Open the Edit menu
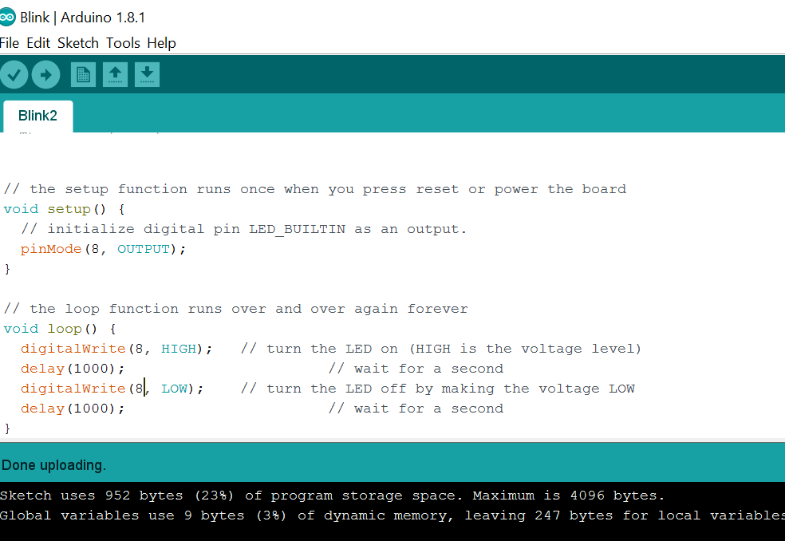This screenshot has height=541, width=785. tap(38, 43)
